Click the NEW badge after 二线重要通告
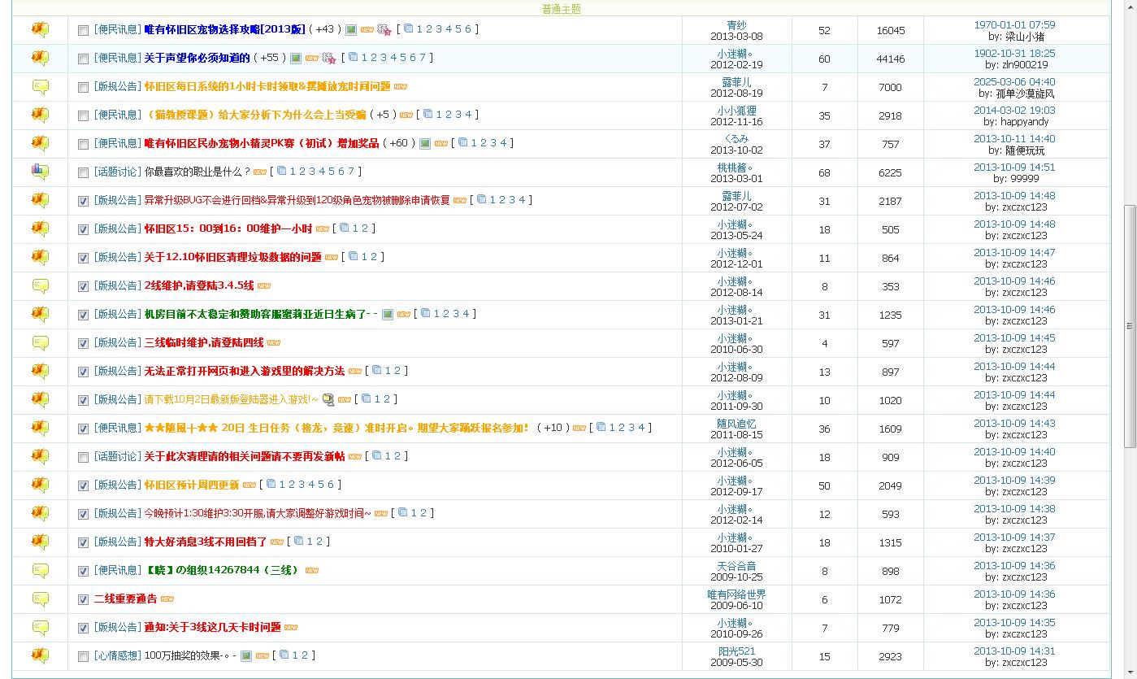Image resolution: width=1137 pixels, height=679 pixels. (167, 599)
